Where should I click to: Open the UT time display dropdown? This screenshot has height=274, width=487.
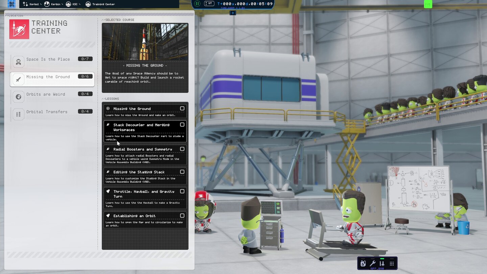tap(210, 3)
